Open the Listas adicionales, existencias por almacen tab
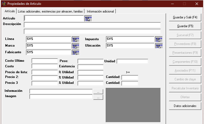 click(51, 11)
